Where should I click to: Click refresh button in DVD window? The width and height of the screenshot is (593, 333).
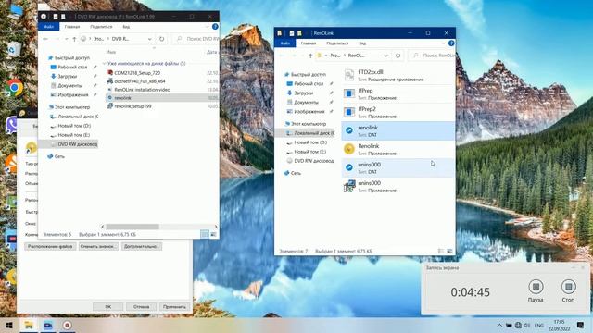click(161, 39)
